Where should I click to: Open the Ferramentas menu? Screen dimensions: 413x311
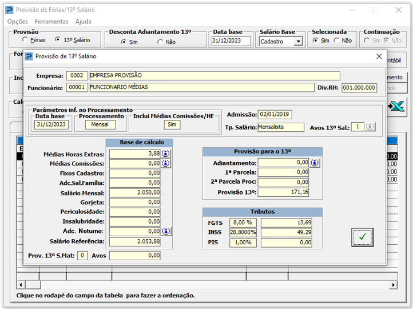(51, 21)
